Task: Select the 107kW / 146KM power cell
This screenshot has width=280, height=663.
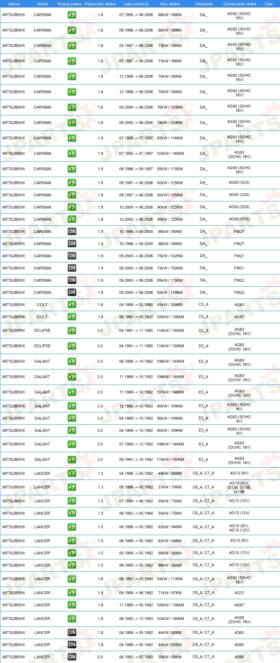Action: 170,392
